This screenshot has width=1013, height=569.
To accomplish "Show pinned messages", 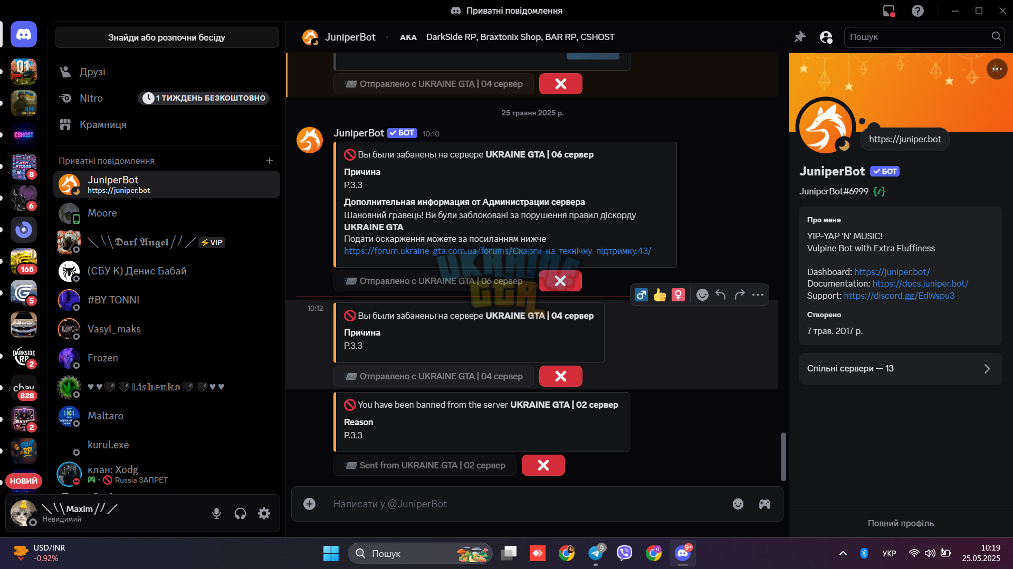I will [x=800, y=37].
